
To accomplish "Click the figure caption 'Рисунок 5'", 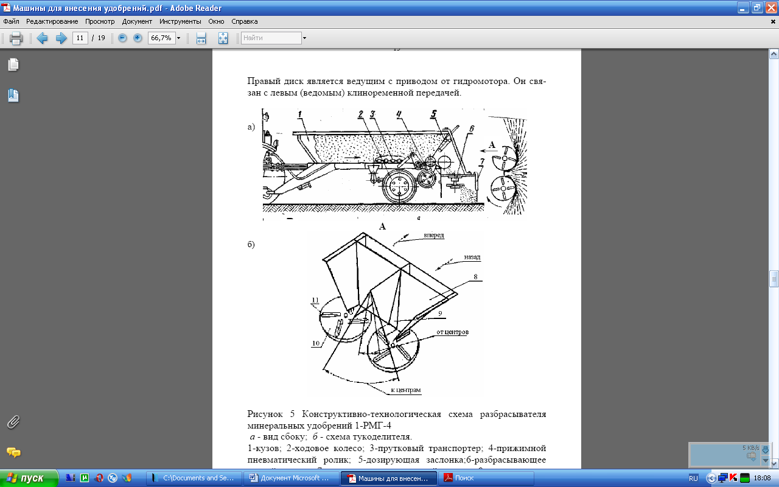I will pos(270,414).
